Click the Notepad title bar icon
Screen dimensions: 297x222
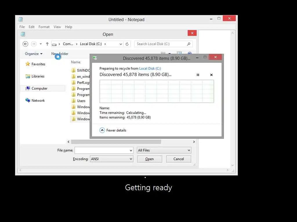(21, 19)
